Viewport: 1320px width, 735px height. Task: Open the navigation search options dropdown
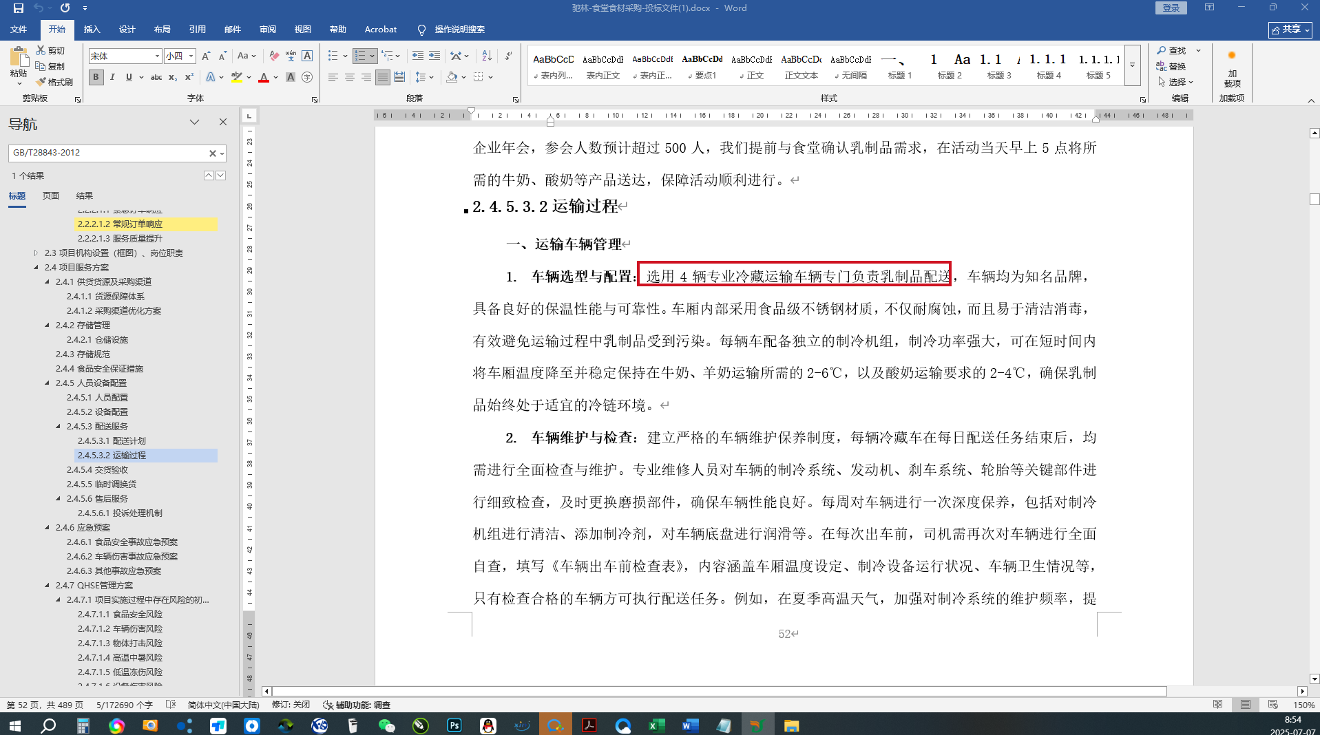pos(222,153)
